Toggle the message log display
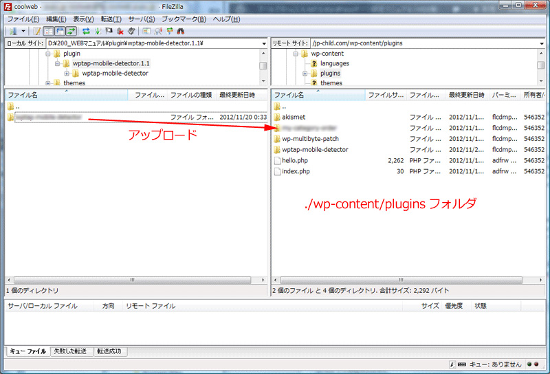 (x=37, y=31)
